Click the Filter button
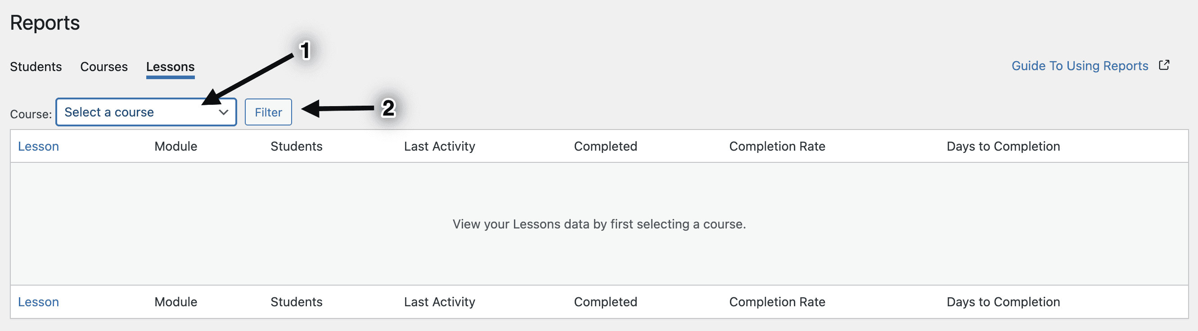 pos(268,112)
